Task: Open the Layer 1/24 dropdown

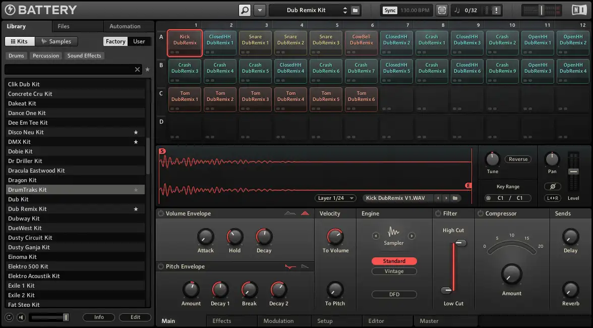Action: click(335, 198)
